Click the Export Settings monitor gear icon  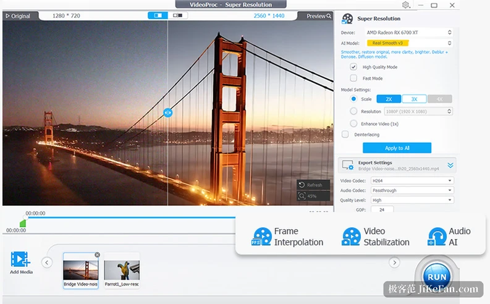(x=347, y=165)
